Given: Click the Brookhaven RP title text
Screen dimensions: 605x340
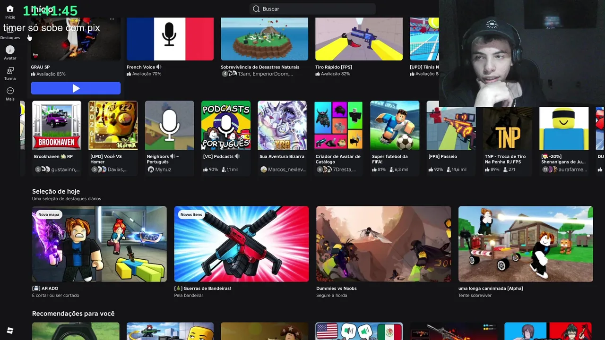Looking at the screenshot, I should point(53,156).
